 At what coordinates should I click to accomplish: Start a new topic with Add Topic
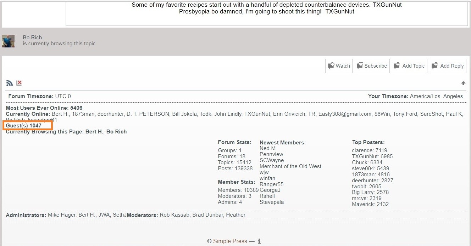point(409,66)
